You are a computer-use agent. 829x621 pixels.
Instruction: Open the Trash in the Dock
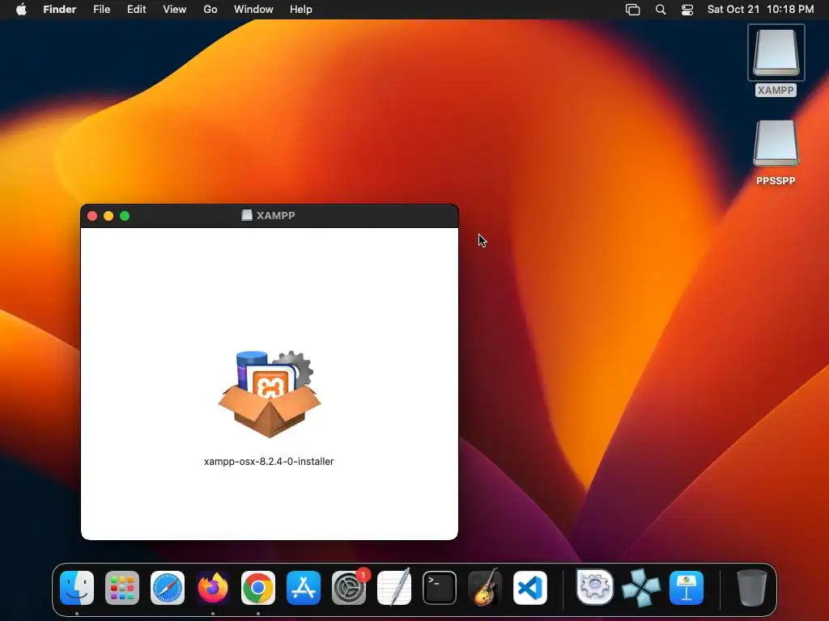click(x=752, y=588)
